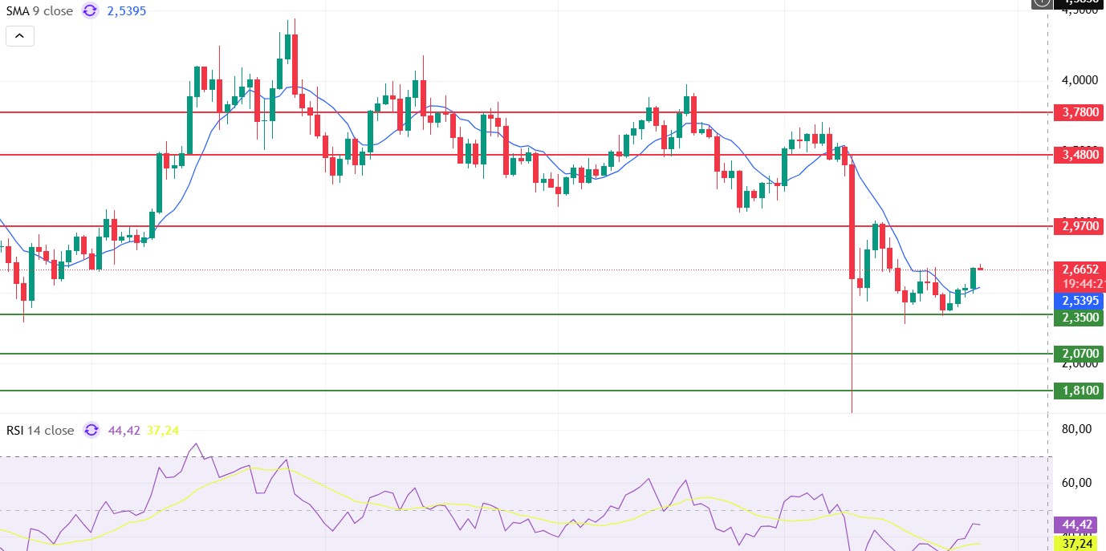
Task: Click the purple 44,42 value in RSI legend
Action: (124, 431)
